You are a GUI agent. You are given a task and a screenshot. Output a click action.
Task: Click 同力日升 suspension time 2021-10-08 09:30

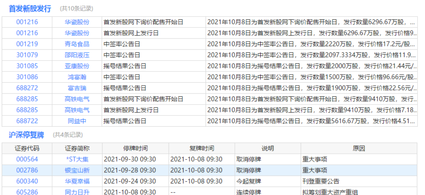coord(130,192)
